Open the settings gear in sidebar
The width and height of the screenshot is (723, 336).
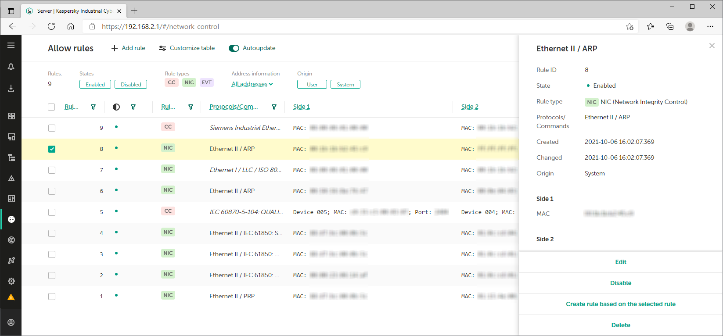[x=11, y=281]
